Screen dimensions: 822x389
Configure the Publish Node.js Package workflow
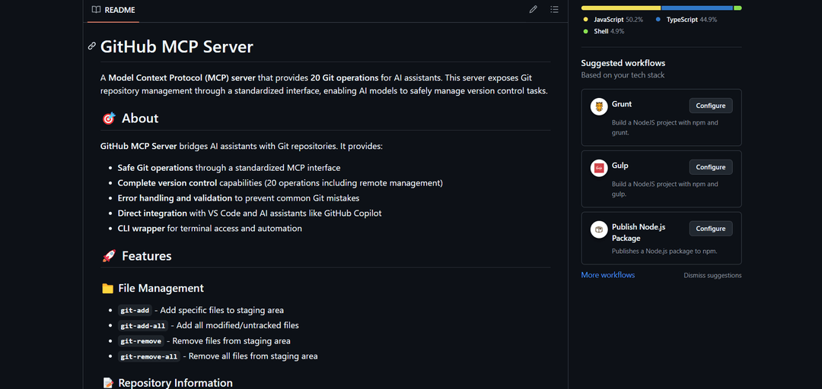710,229
